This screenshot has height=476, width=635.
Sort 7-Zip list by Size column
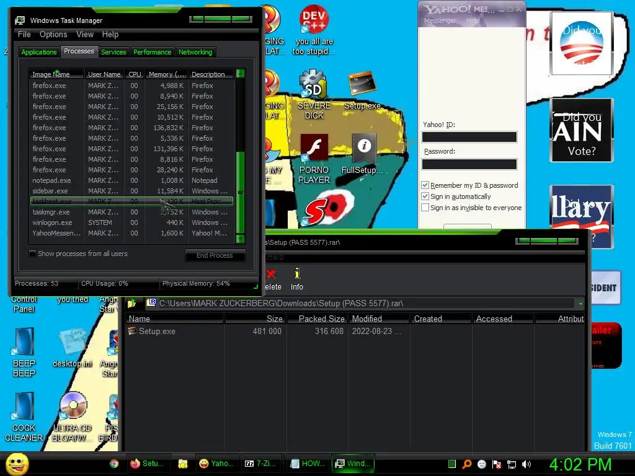click(255, 319)
